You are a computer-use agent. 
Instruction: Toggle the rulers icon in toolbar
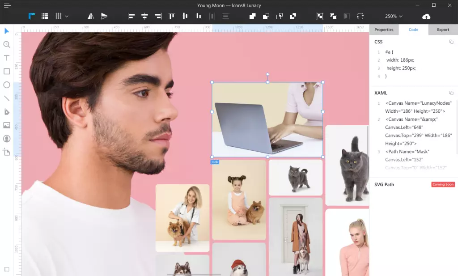(32, 16)
